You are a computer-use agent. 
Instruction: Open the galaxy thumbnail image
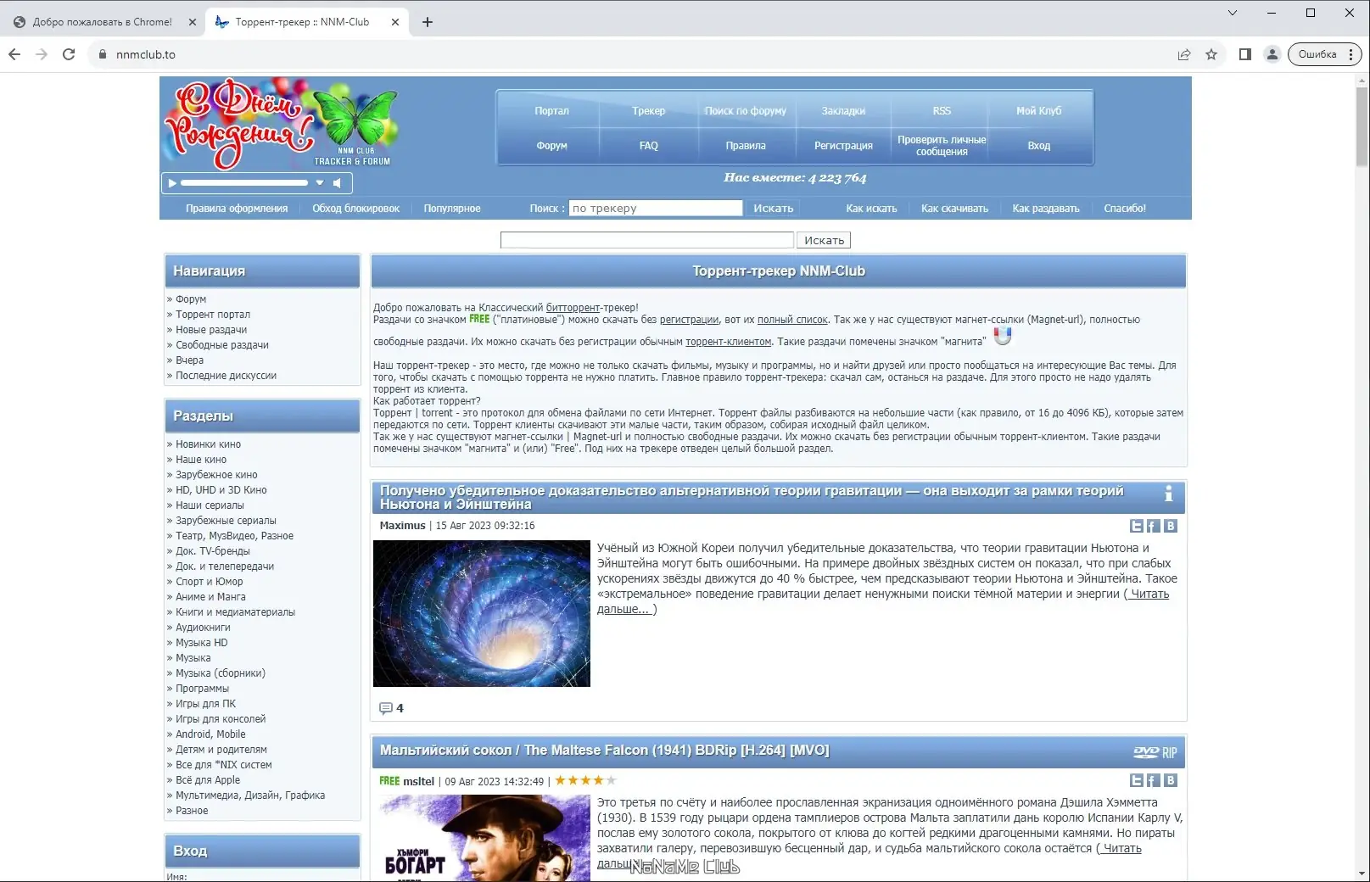click(482, 613)
